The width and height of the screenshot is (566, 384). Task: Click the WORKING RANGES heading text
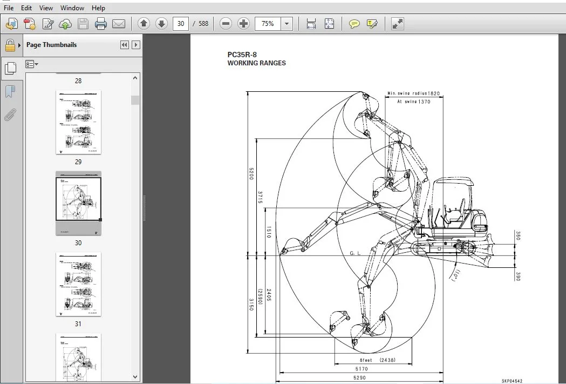256,63
